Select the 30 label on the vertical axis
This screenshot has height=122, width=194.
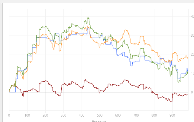coord(192,35)
